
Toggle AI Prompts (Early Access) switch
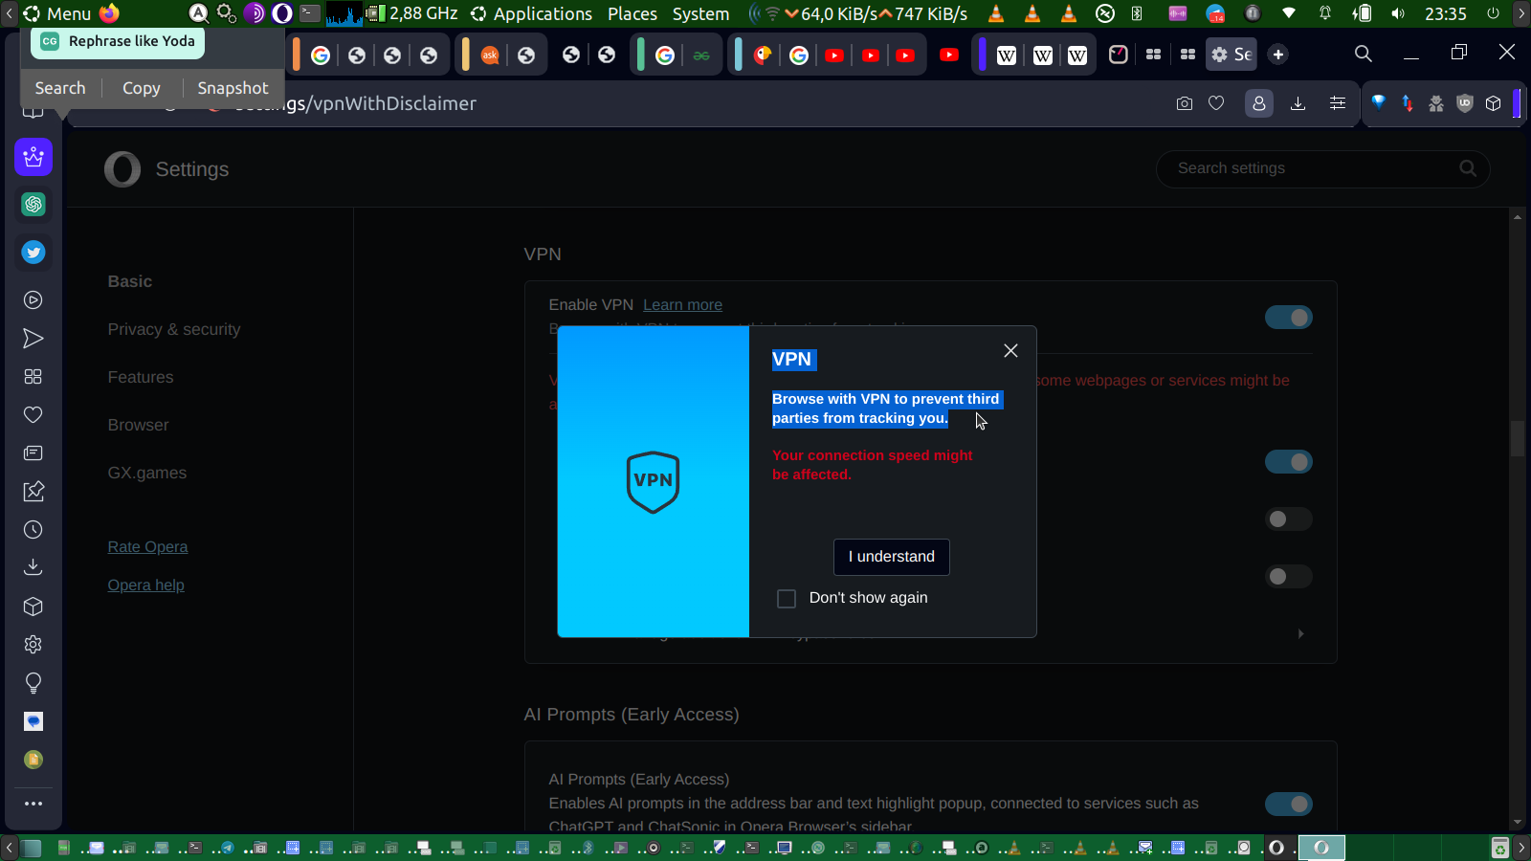tap(1288, 805)
